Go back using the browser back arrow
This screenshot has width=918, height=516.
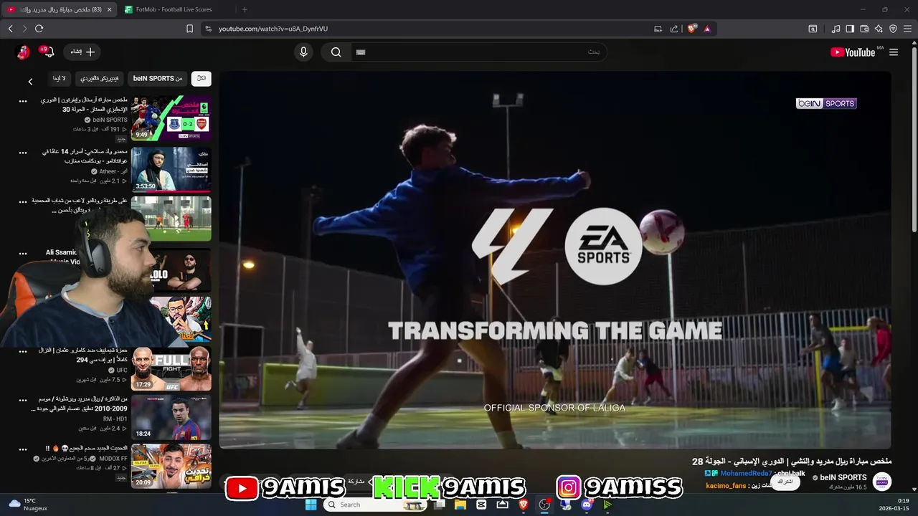pyautogui.click(x=10, y=29)
